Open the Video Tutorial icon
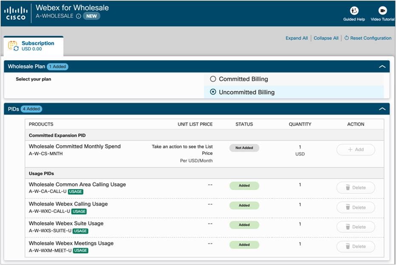The height and width of the screenshot is (265, 396). pos(382,11)
